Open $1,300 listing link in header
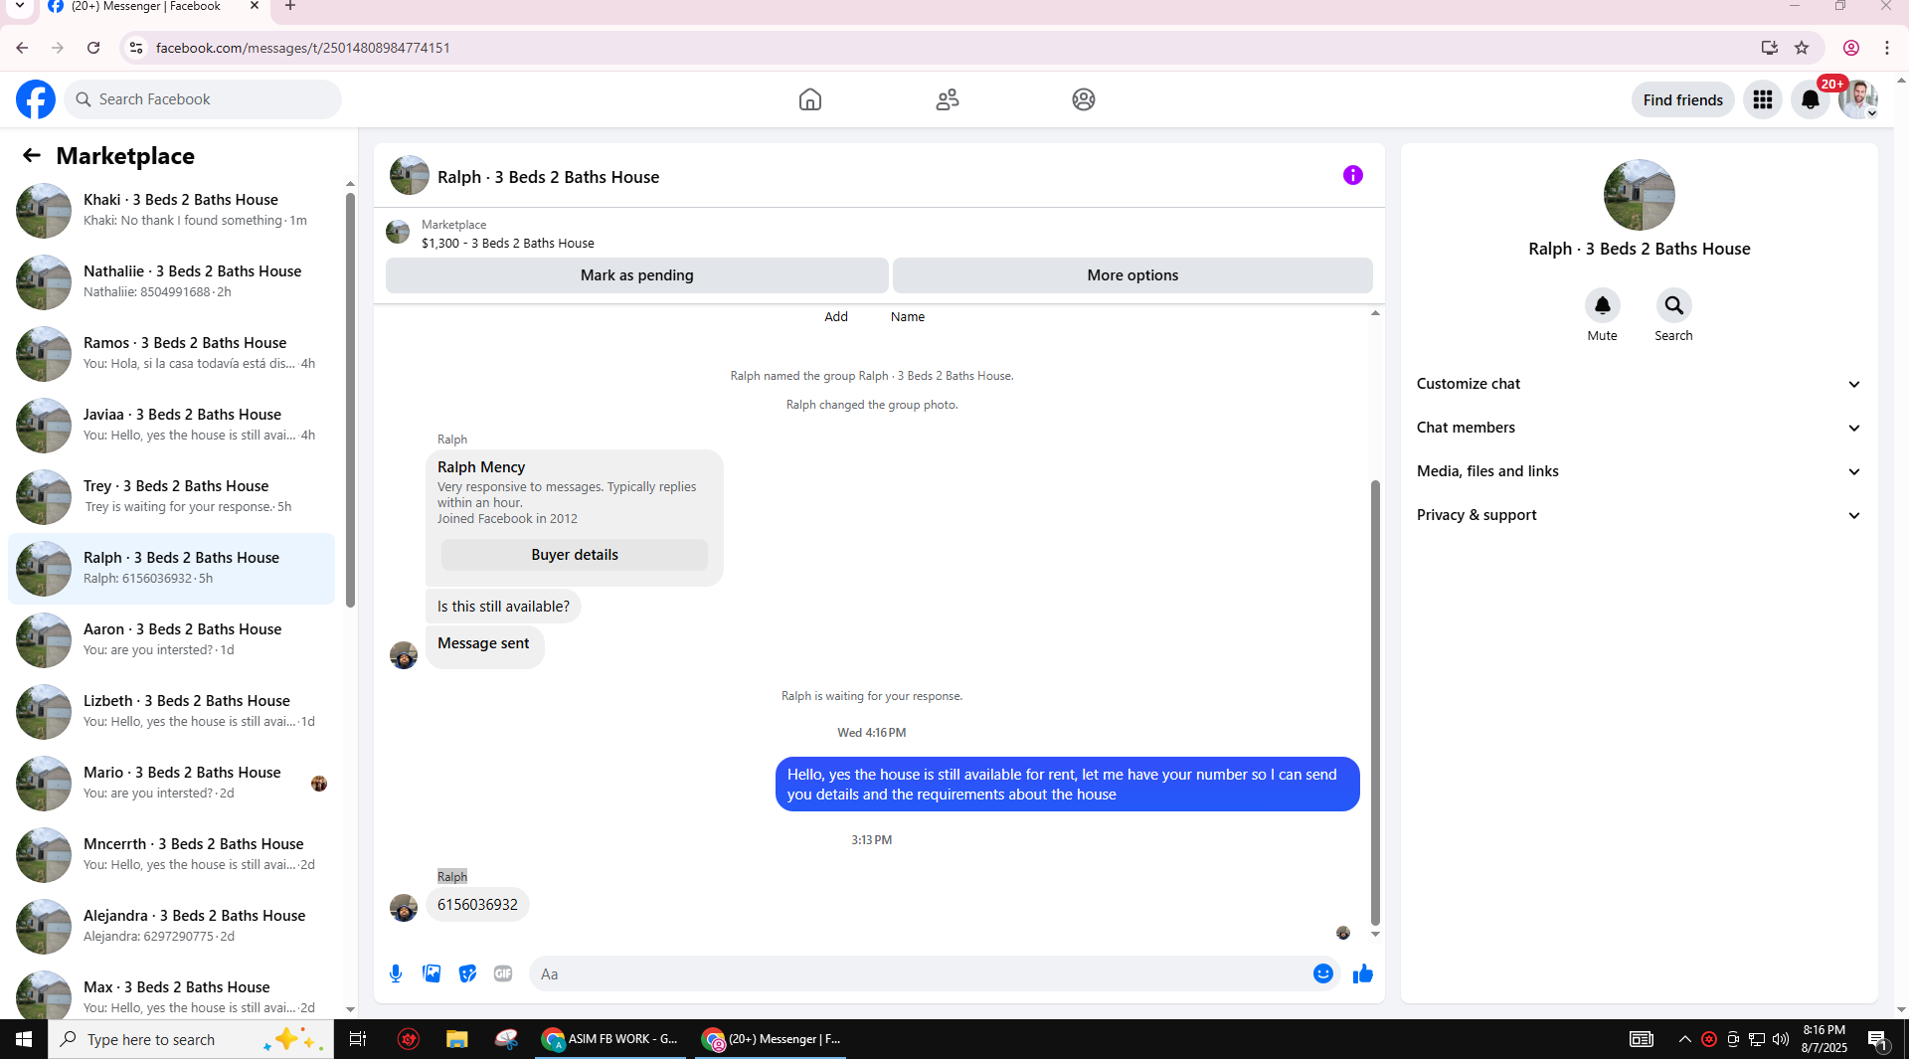This screenshot has width=1909, height=1059. pos(508,244)
